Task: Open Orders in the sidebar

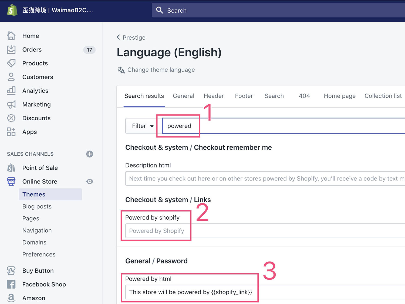Action: (32, 49)
